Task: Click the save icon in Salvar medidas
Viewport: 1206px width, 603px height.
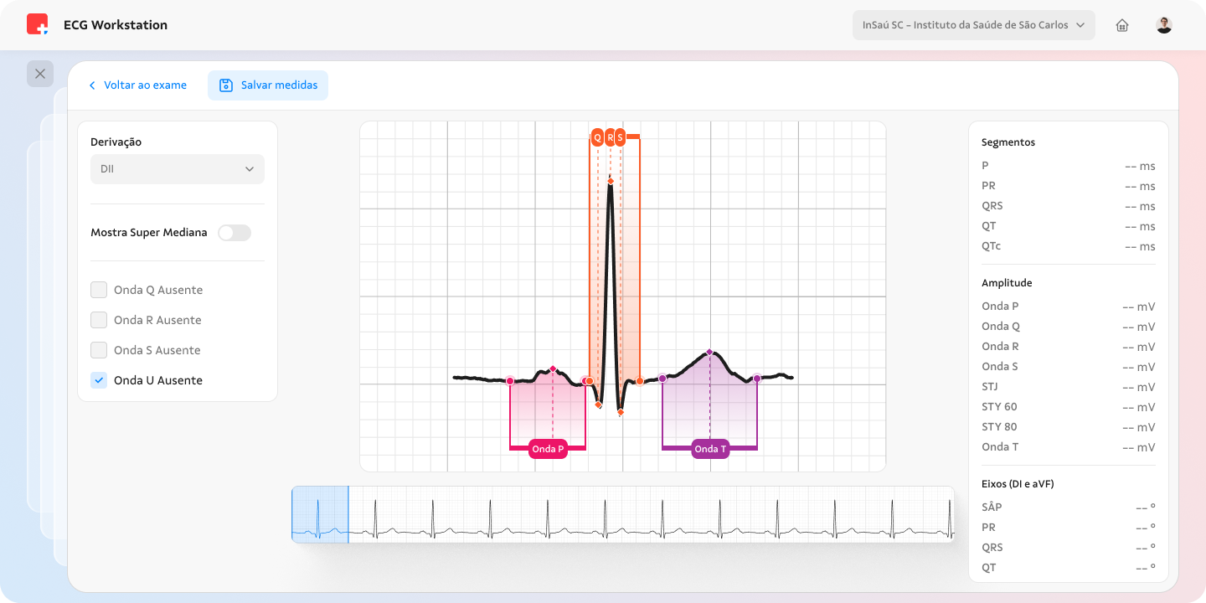Action: [226, 85]
